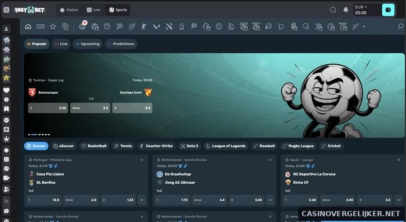406x222 pixels.
Task: Expand more markets for De Graafschap match
Action: click(270, 200)
